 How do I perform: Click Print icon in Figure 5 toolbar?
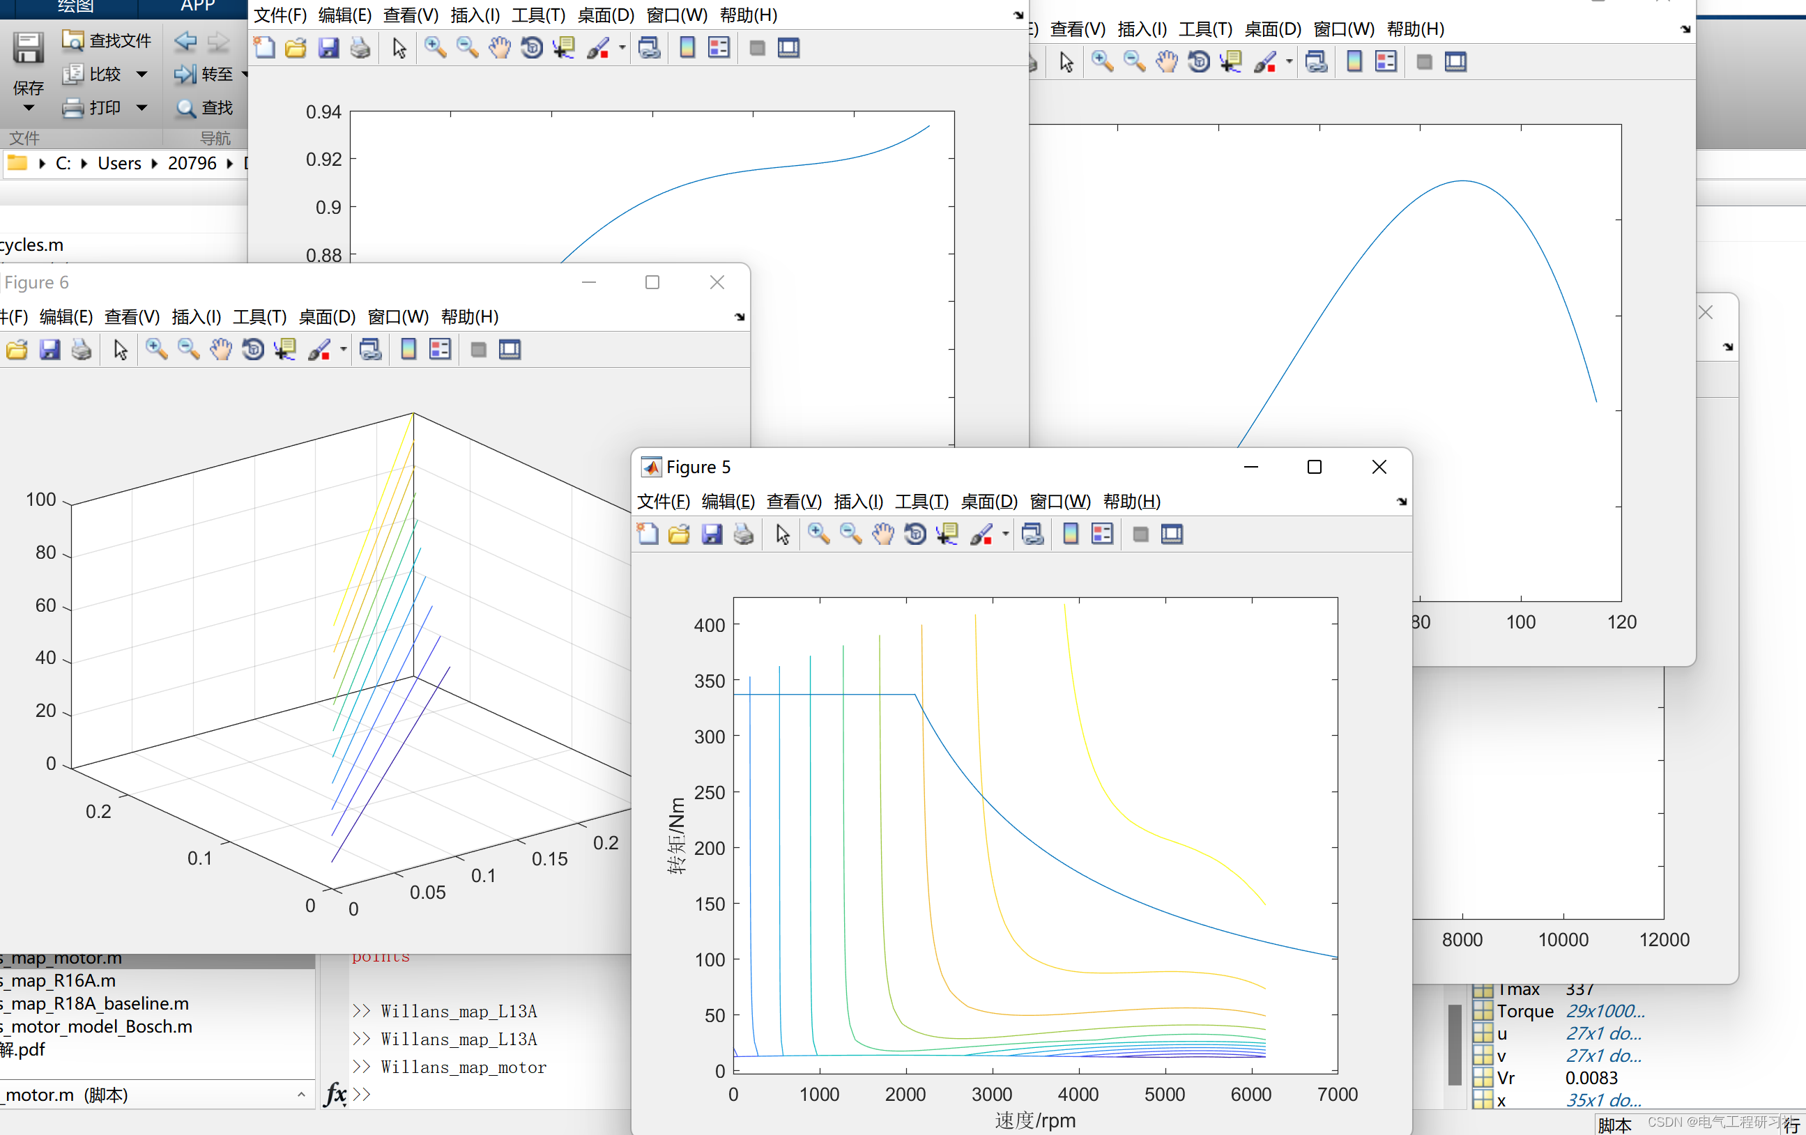click(x=743, y=534)
